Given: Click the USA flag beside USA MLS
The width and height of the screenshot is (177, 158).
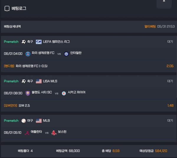Looking at the screenshot, I should pyautogui.click(x=39, y=81).
